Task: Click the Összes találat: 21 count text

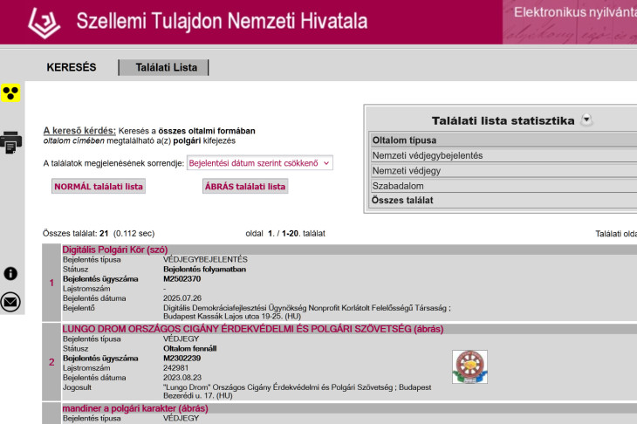Action: pos(76,234)
